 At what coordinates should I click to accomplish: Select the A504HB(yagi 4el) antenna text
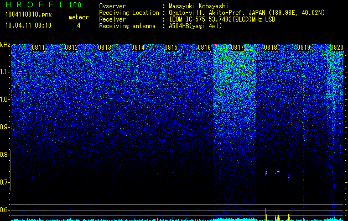click(195, 26)
